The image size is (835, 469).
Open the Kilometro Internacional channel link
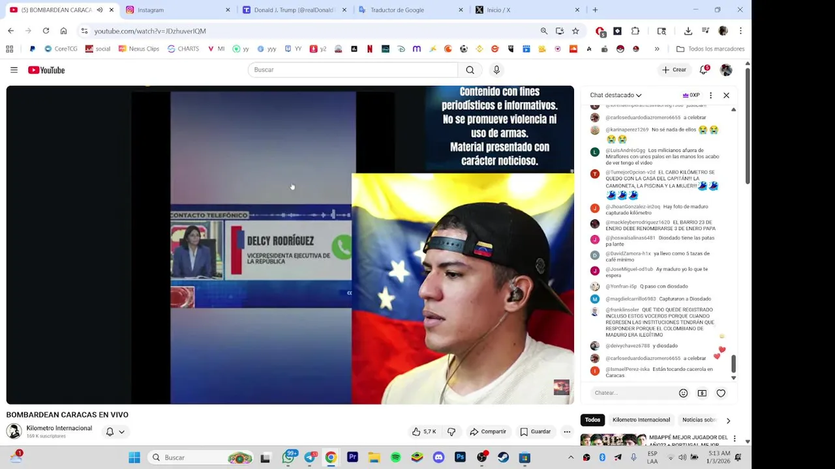[59, 428]
